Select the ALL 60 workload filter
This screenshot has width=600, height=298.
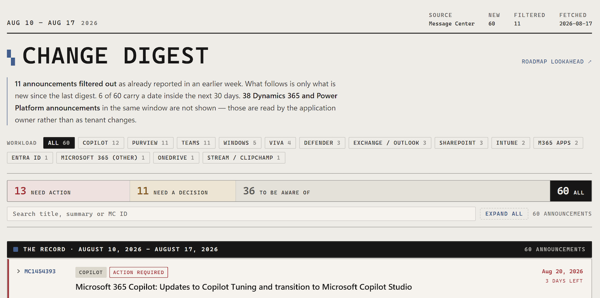coord(59,143)
